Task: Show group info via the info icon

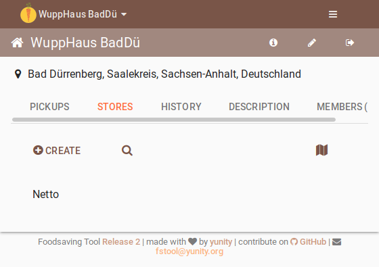Action: click(x=273, y=43)
